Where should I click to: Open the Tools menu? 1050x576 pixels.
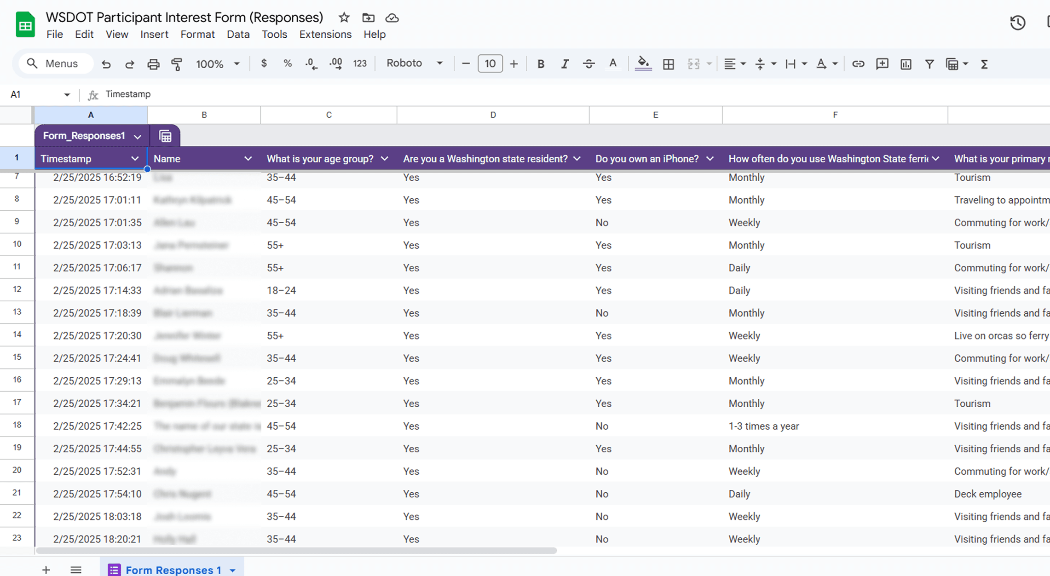(274, 35)
